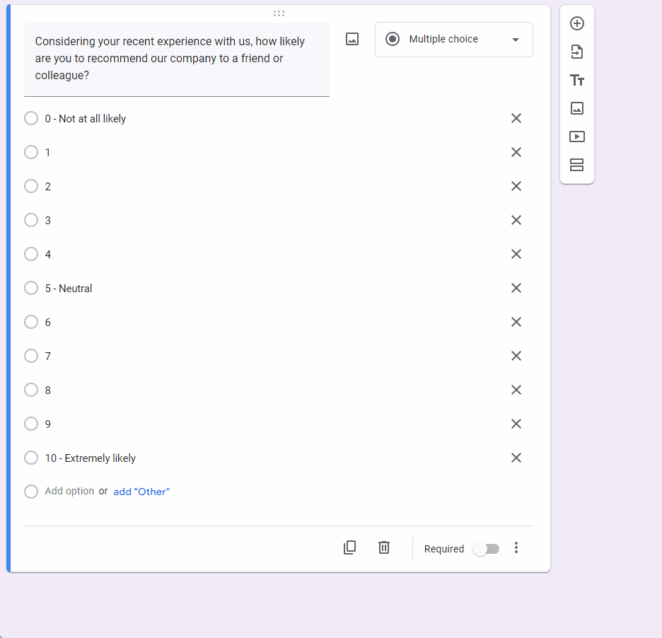
Task: Click the Import questions icon
Action: 577,52
